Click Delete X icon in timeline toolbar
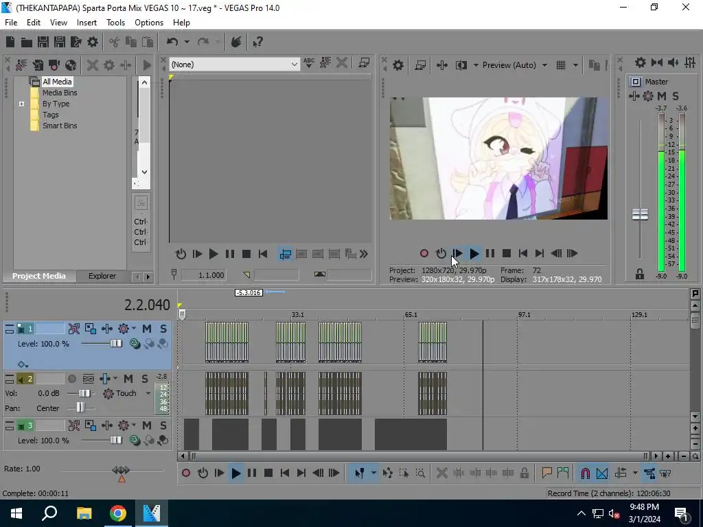The width and height of the screenshot is (703, 527). click(441, 473)
